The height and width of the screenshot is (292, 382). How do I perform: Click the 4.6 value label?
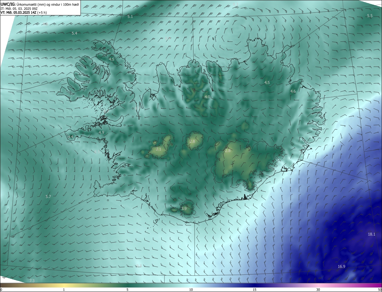[293, 91]
